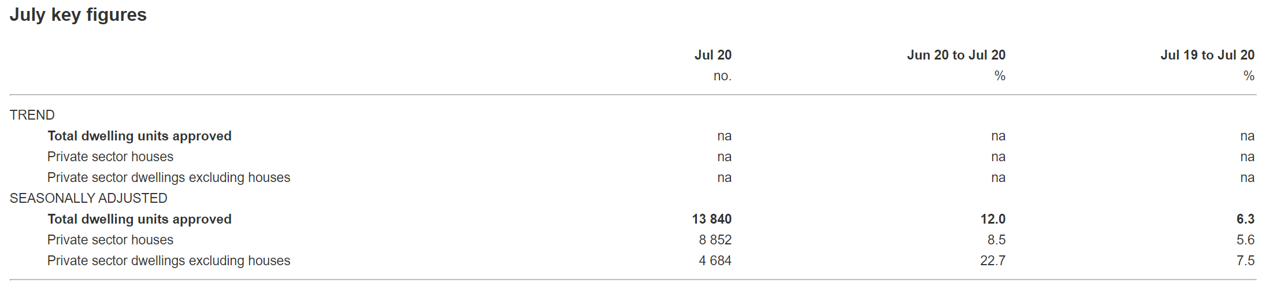Select Seasonally Adjusted "Private sector houses" label

110,240
